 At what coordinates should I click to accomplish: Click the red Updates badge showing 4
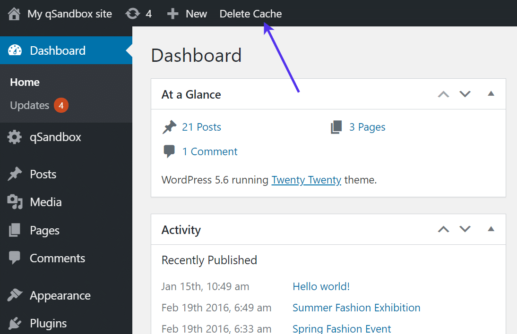point(61,105)
